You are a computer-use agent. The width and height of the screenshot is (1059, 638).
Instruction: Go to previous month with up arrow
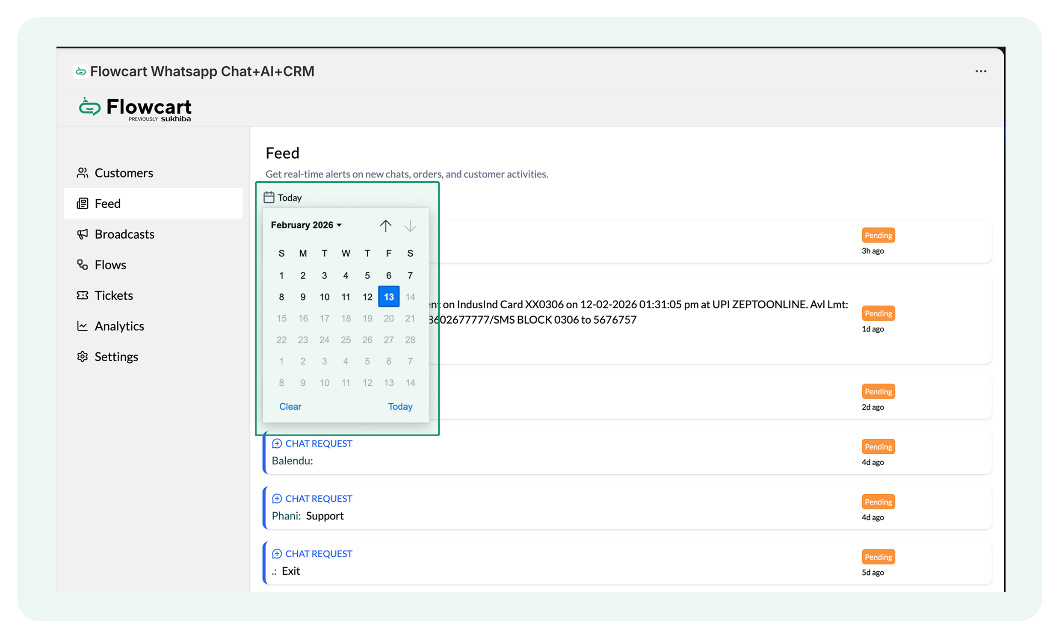pyautogui.click(x=385, y=225)
